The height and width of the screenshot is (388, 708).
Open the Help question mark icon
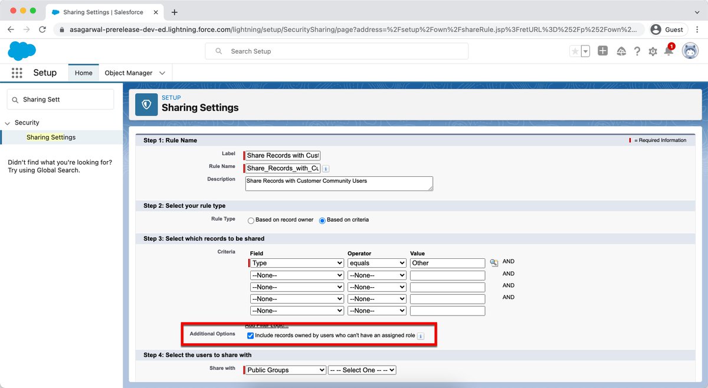(637, 51)
